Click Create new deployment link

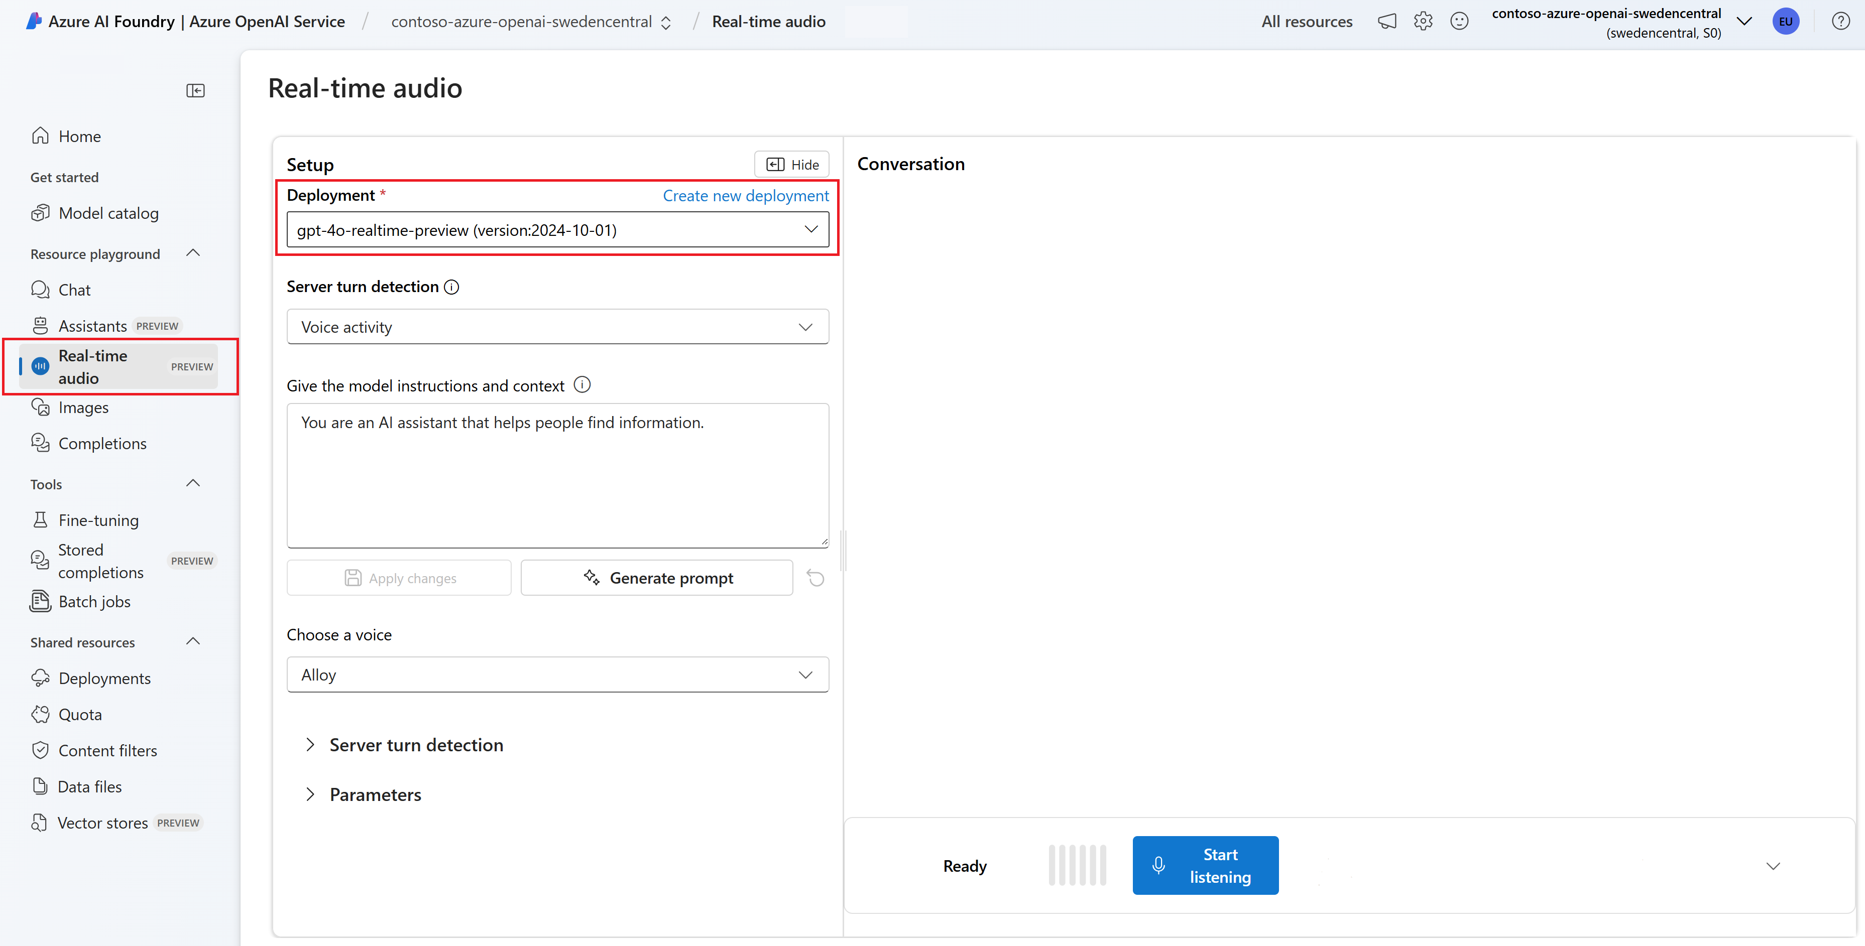pyautogui.click(x=746, y=195)
